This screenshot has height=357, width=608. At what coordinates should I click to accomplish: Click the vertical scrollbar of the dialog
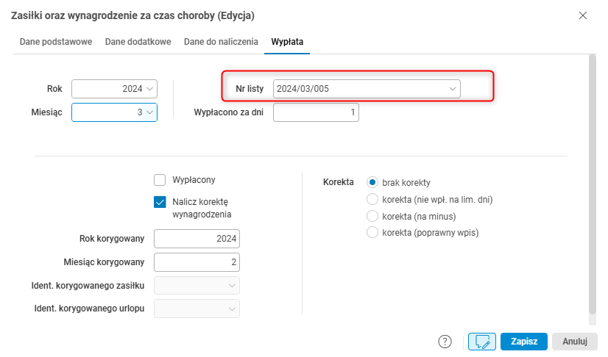pos(591,184)
